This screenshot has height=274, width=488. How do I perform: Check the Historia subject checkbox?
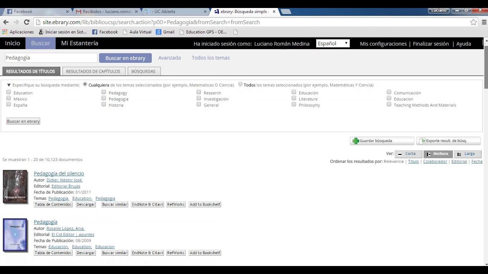point(104,104)
